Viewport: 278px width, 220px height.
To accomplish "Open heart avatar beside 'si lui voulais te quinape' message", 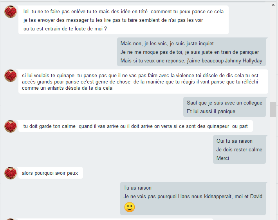I will tap(11, 76).
